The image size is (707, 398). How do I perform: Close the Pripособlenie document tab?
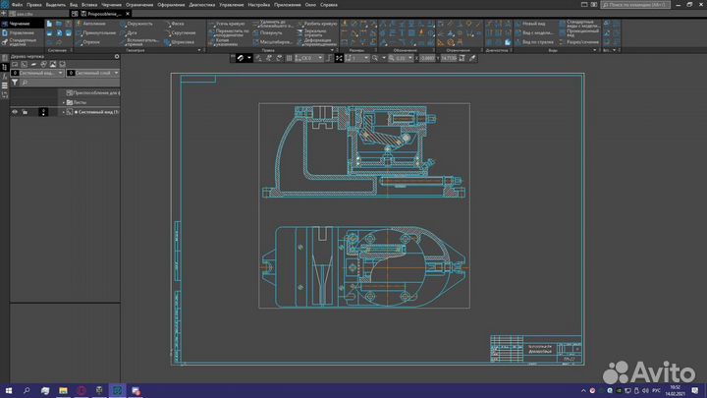128,14
